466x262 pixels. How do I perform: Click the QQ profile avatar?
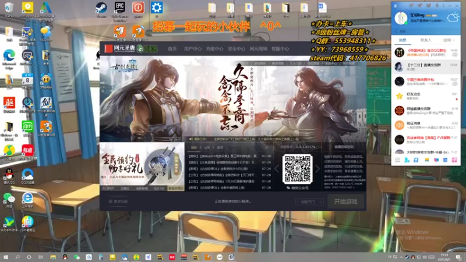tap(401, 18)
